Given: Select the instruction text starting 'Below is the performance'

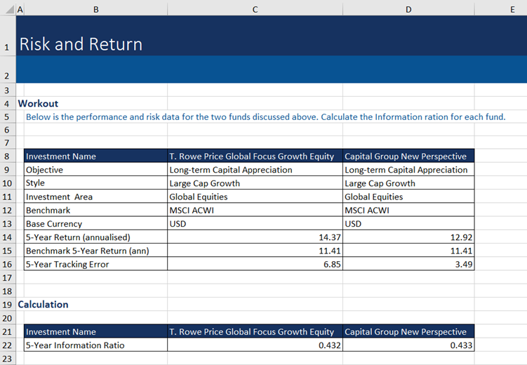Looking at the screenshot, I should pyautogui.click(x=265, y=117).
